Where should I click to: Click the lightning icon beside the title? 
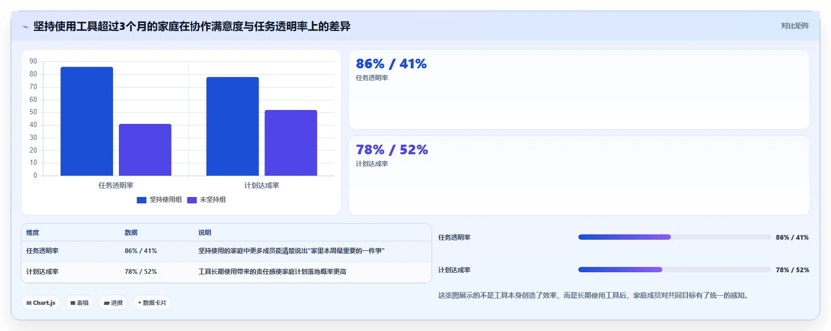click(x=25, y=27)
